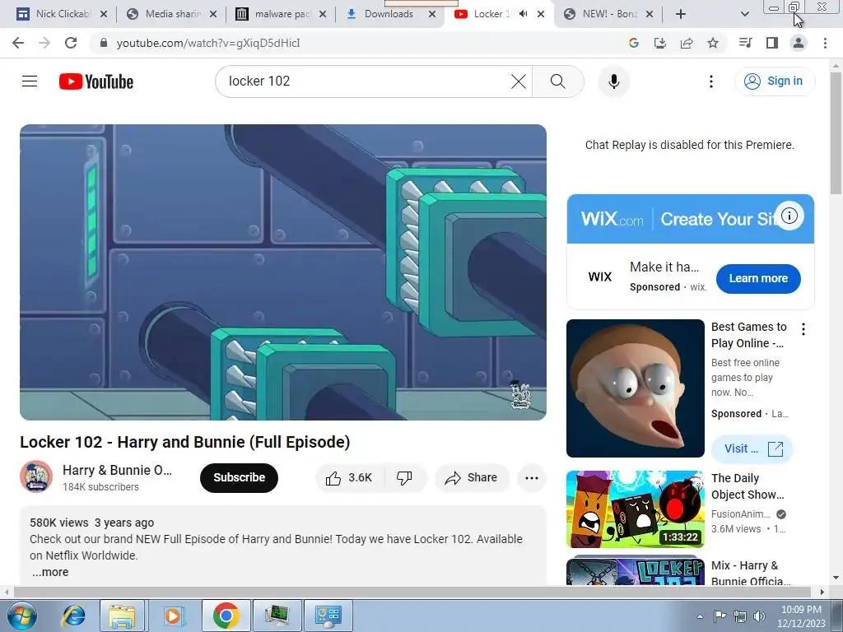
Task: Open network icon in system tray
Action: tap(740, 616)
